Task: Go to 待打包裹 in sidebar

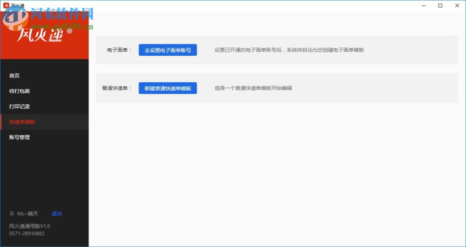Action: click(44, 91)
